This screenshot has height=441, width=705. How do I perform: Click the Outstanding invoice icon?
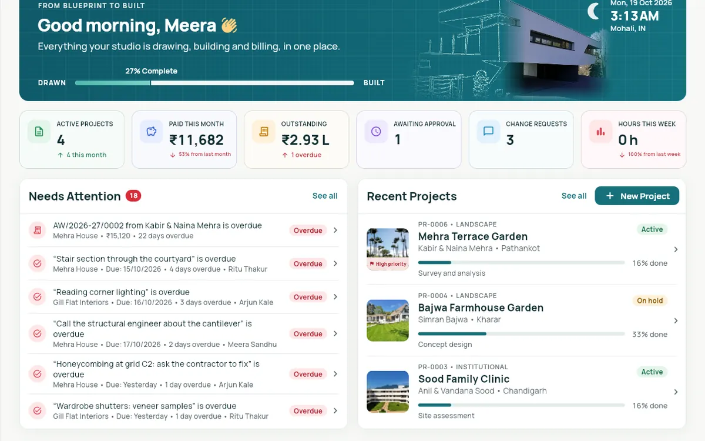(x=264, y=132)
